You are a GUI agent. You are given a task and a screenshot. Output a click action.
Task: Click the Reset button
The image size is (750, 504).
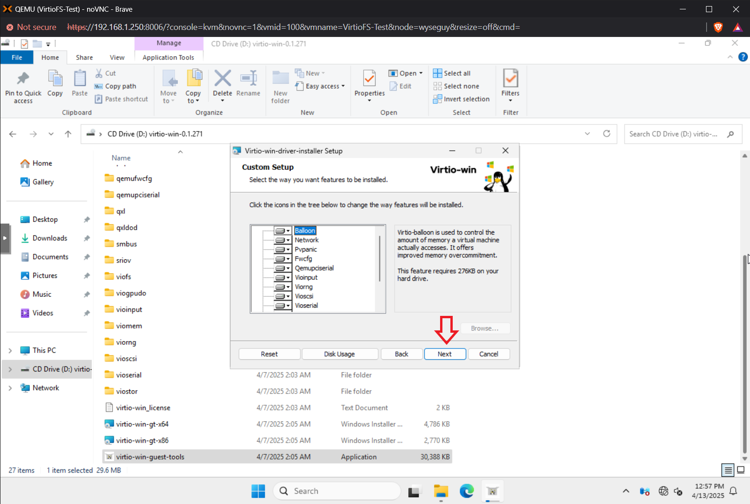tap(269, 354)
